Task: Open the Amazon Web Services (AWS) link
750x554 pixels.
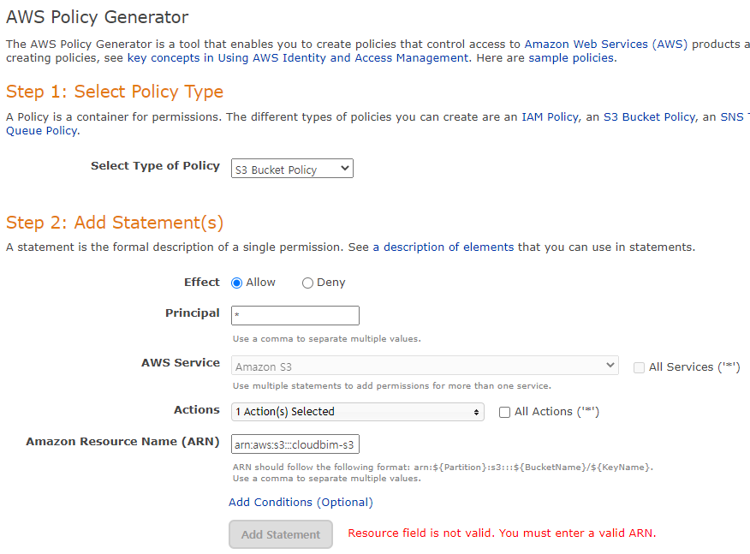Action: pyautogui.click(x=606, y=45)
